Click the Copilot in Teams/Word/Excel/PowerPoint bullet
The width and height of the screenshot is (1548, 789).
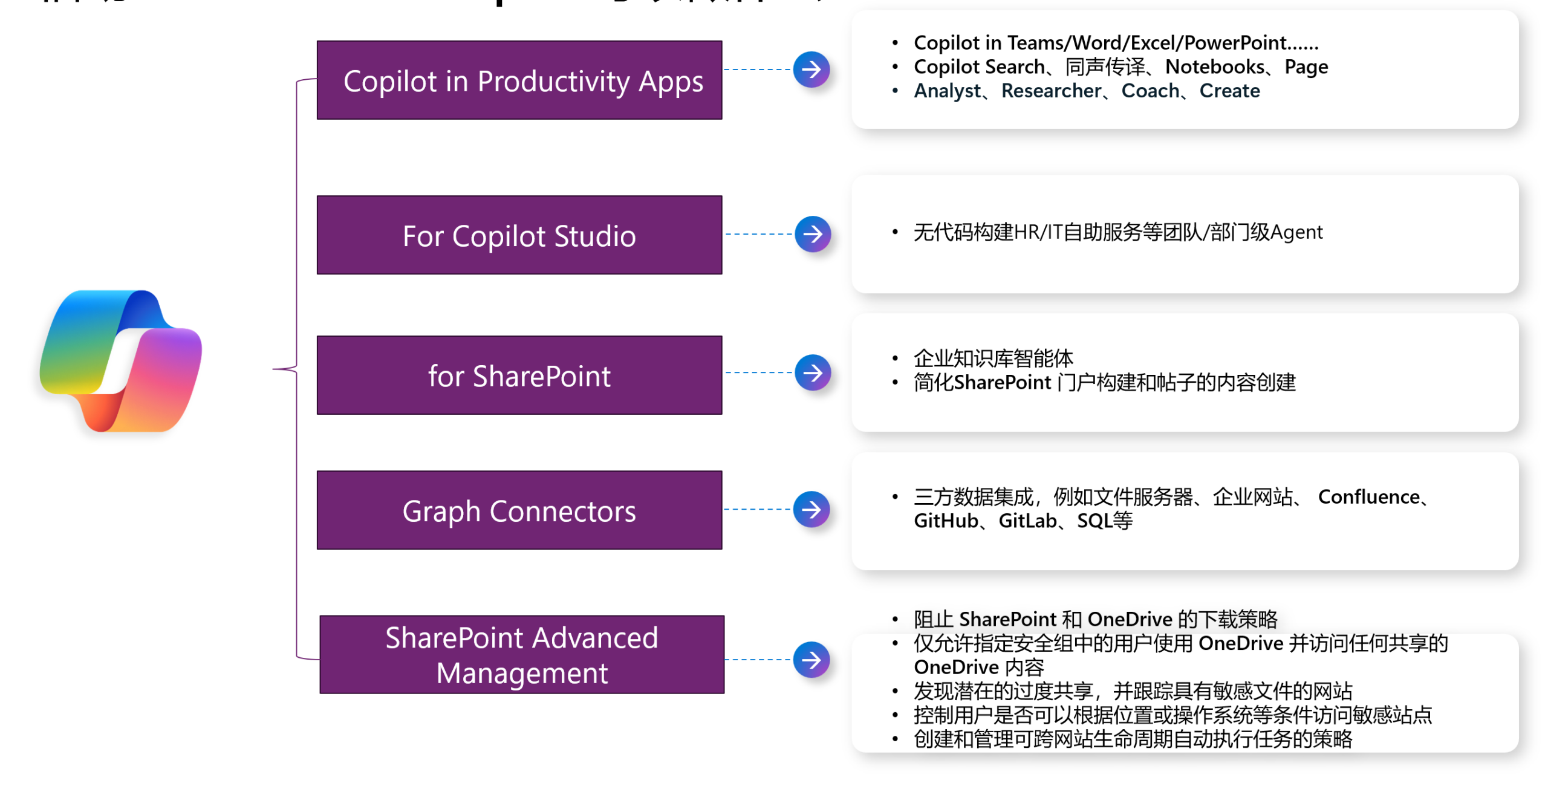click(x=1115, y=43)
